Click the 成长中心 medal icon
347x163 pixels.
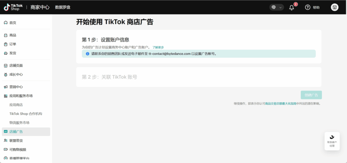[x=5, y=74]
